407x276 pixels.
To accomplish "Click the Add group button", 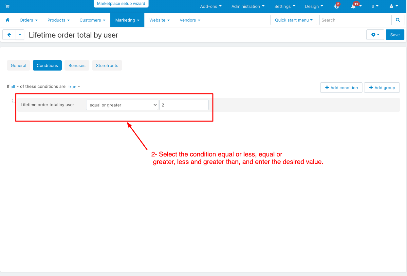I will coord(382,88).
